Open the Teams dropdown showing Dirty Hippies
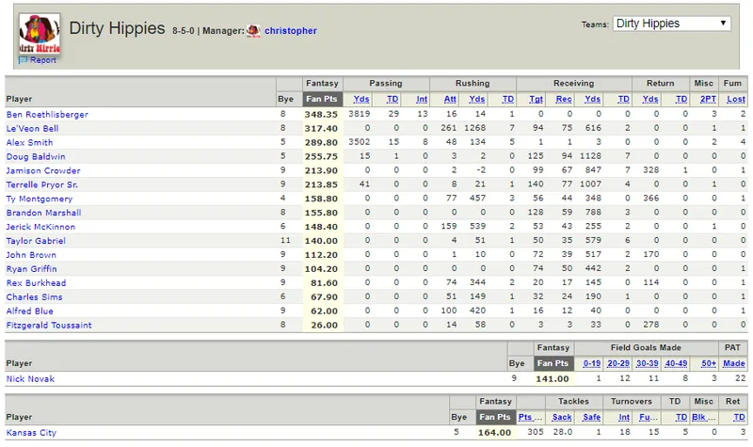Screen dimensions: 753x447 click(671, 24)
